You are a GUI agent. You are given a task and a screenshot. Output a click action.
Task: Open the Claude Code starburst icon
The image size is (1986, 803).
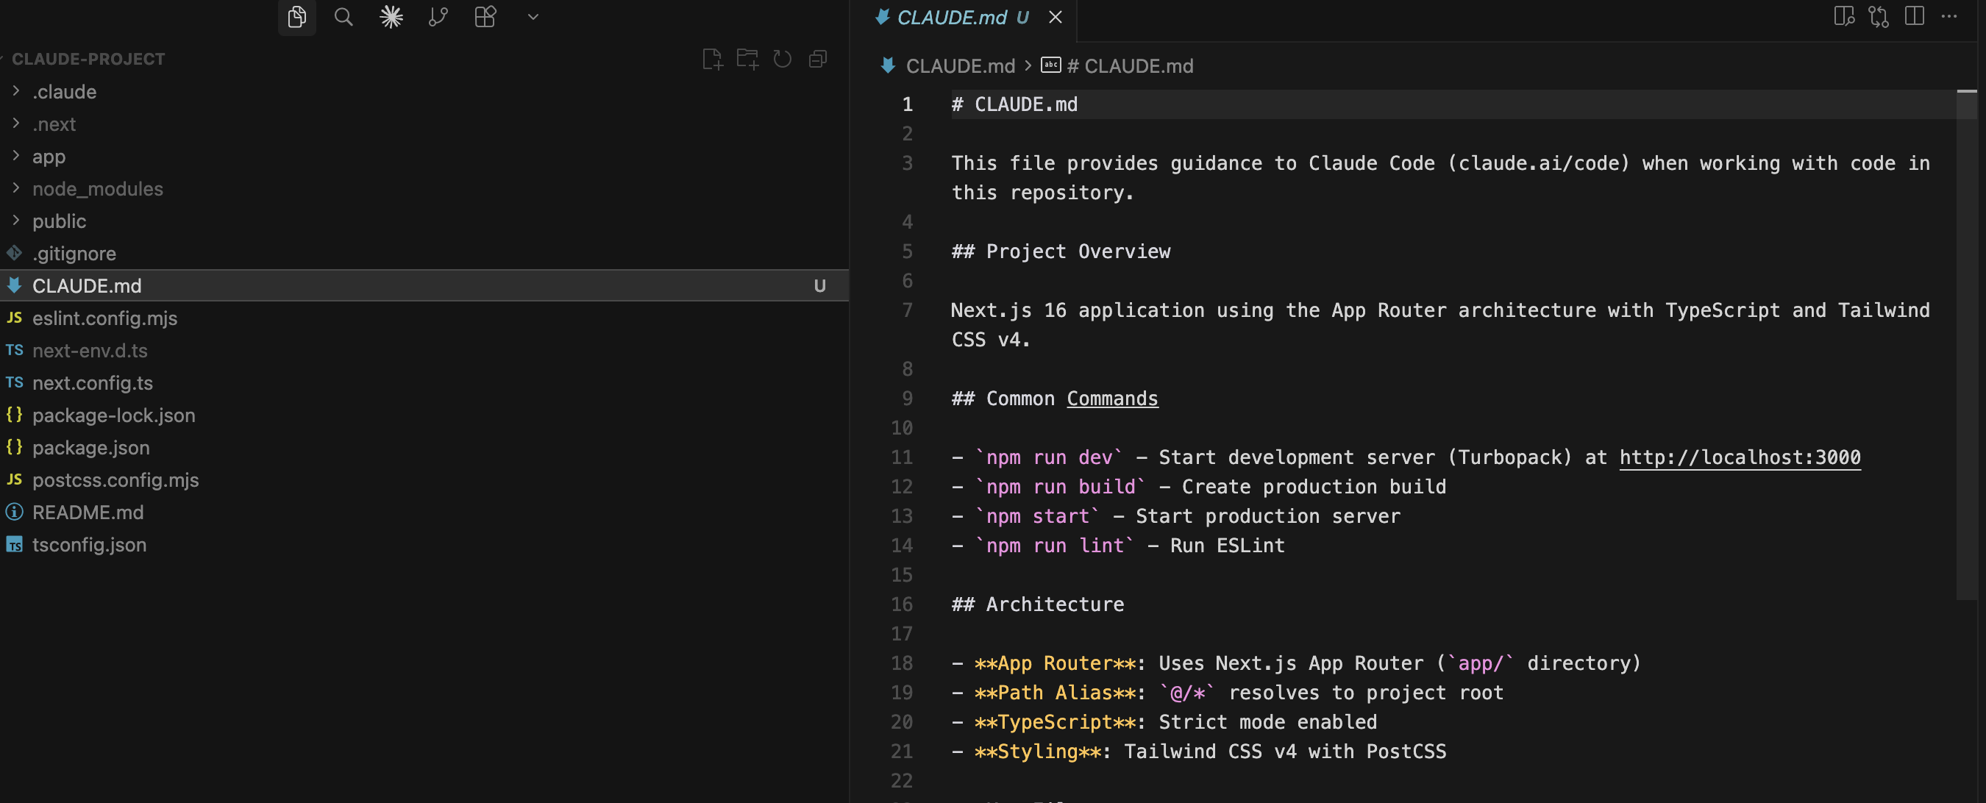coord(391,17)
